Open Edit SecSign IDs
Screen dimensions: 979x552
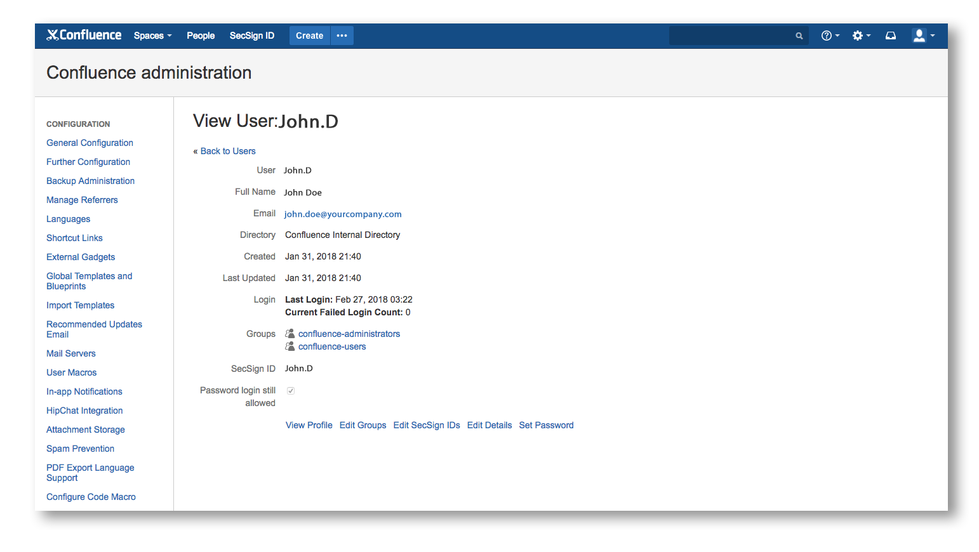(426, 425)
